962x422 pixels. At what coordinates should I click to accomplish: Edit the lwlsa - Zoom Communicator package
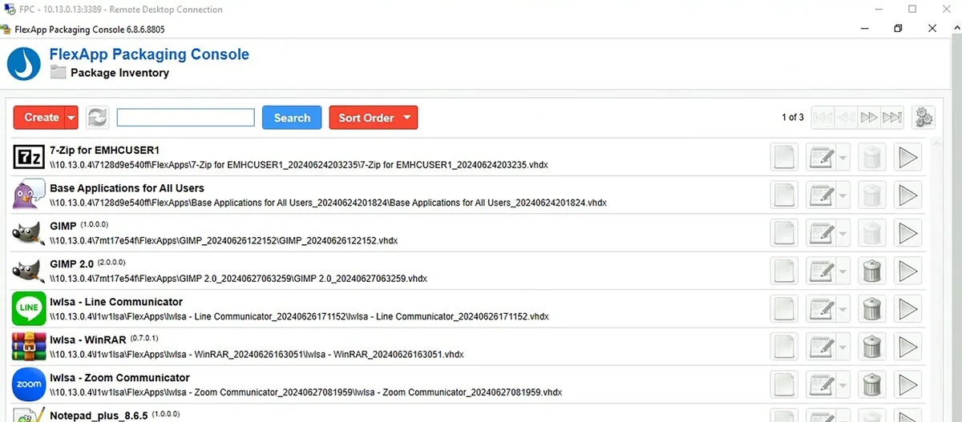point(821,384)
